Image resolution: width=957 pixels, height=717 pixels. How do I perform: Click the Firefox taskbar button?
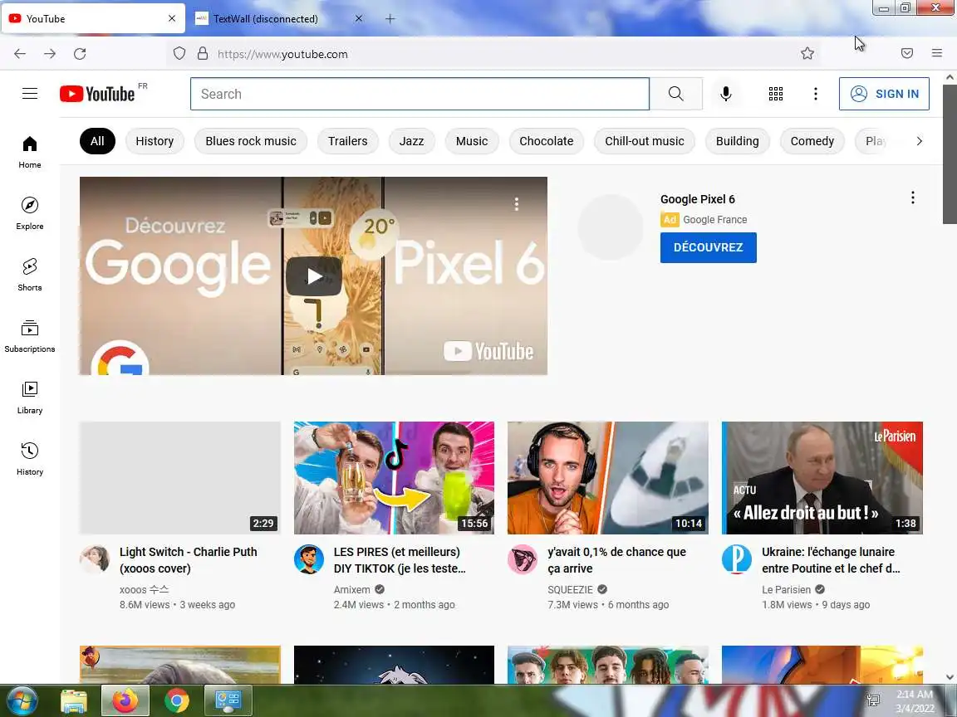point(125,701)
